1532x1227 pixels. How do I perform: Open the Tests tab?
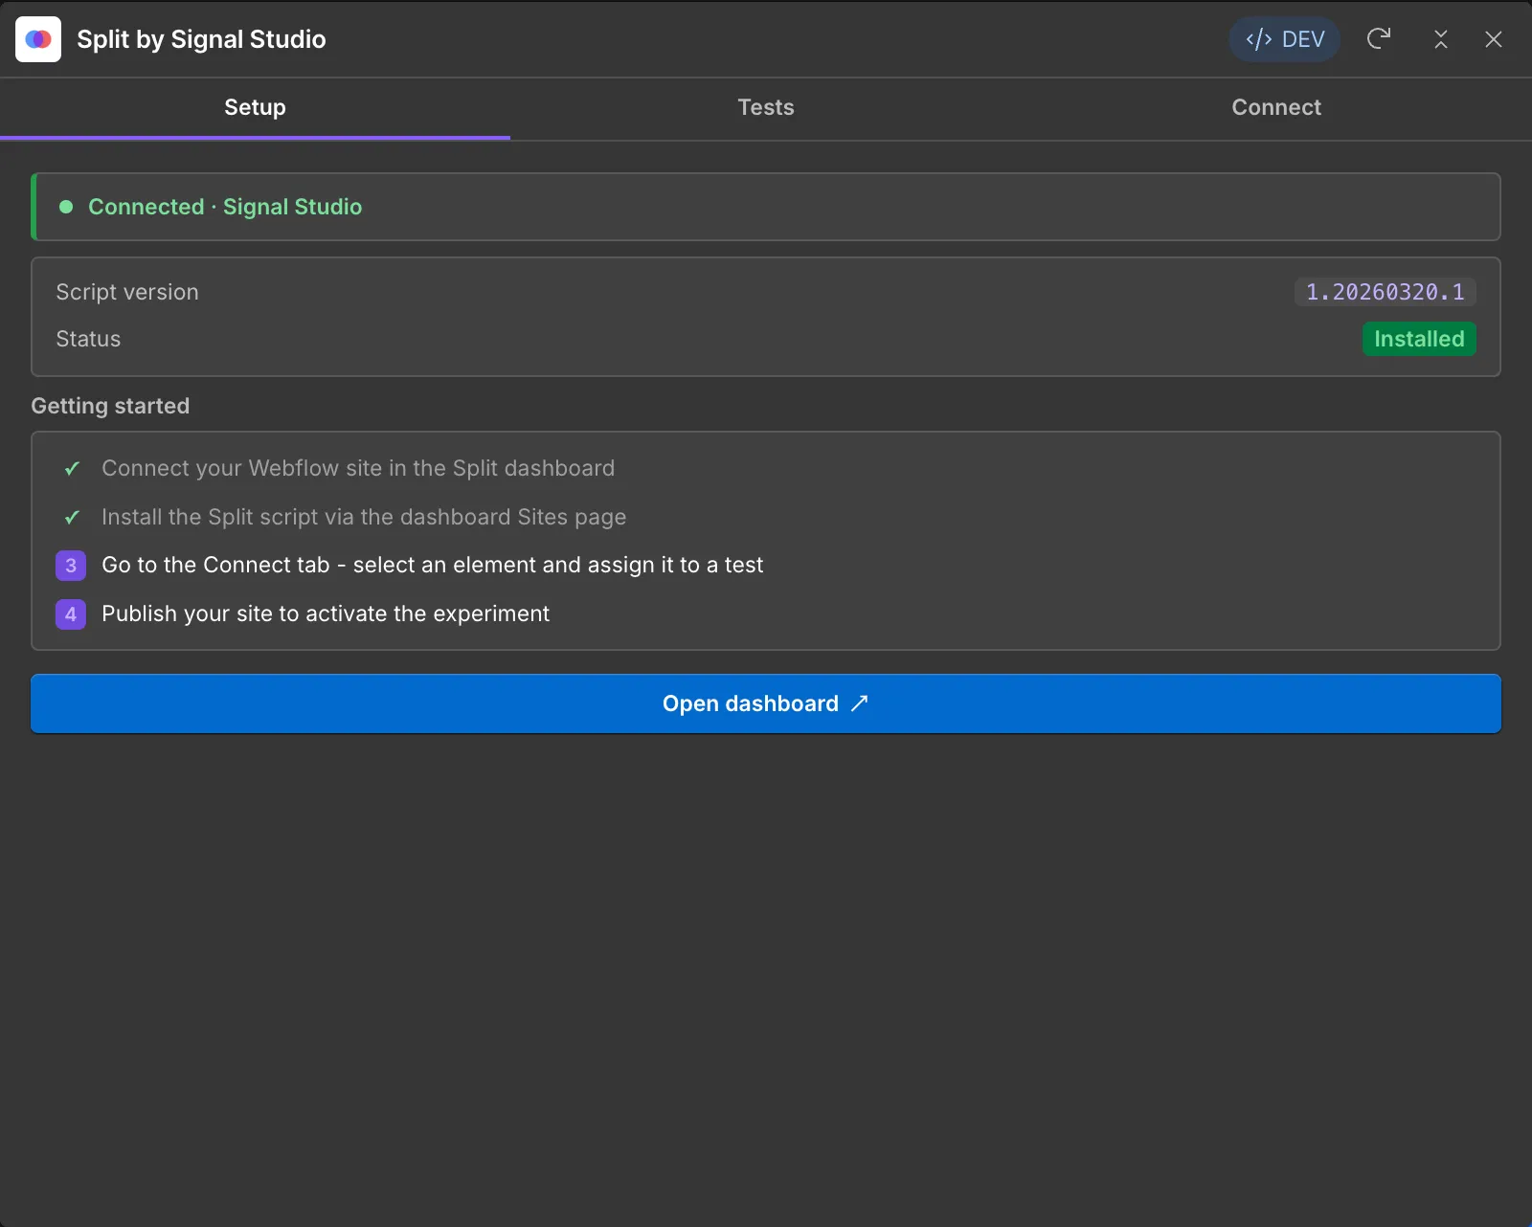(x=766, y=108)
